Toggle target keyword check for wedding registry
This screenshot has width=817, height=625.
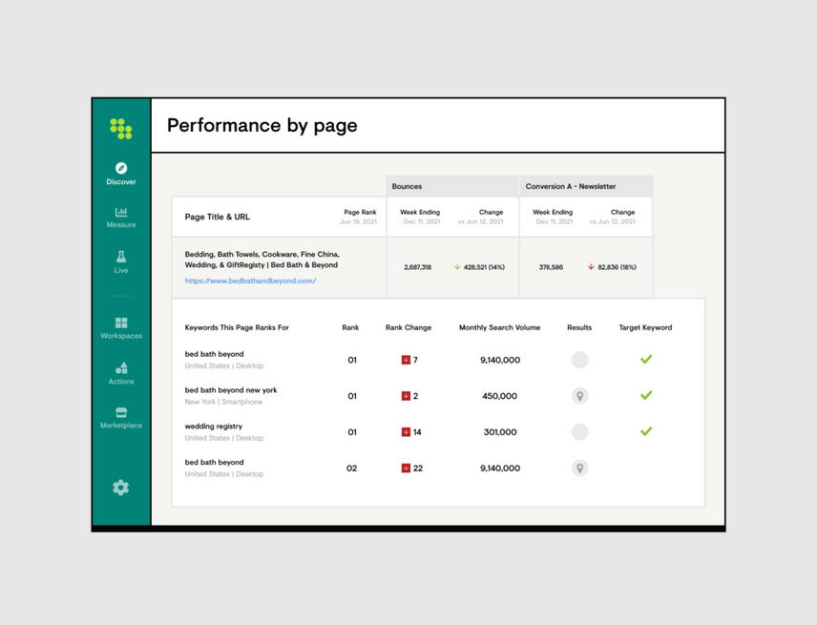click(x=646, y=431)
